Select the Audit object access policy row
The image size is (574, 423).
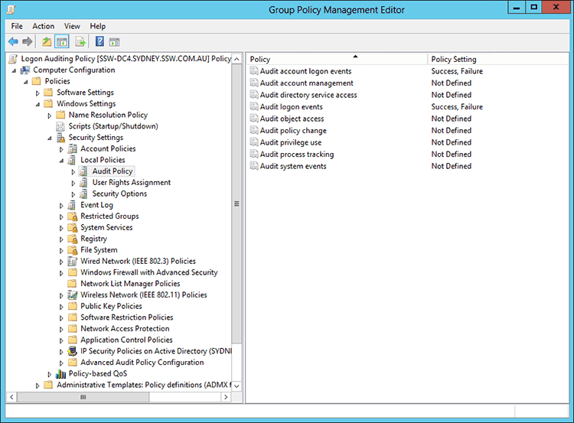click(292, 119)
